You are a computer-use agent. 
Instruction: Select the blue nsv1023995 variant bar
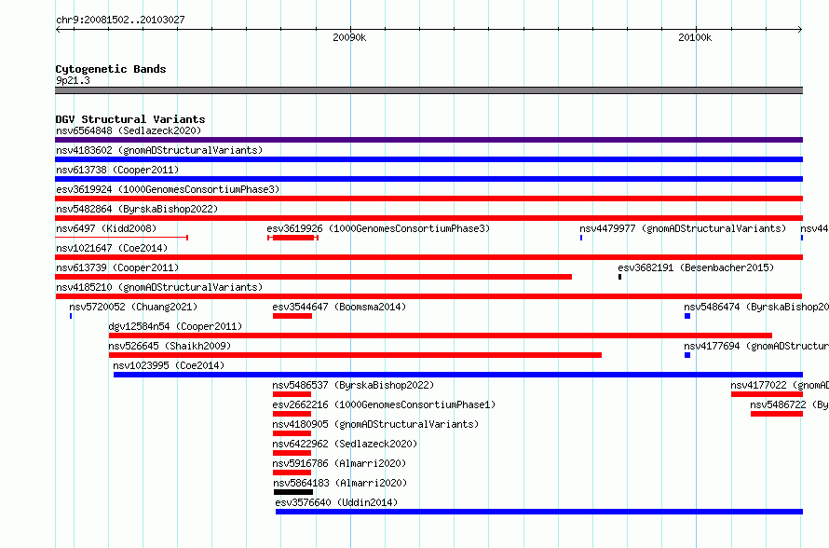click(458, 375)
